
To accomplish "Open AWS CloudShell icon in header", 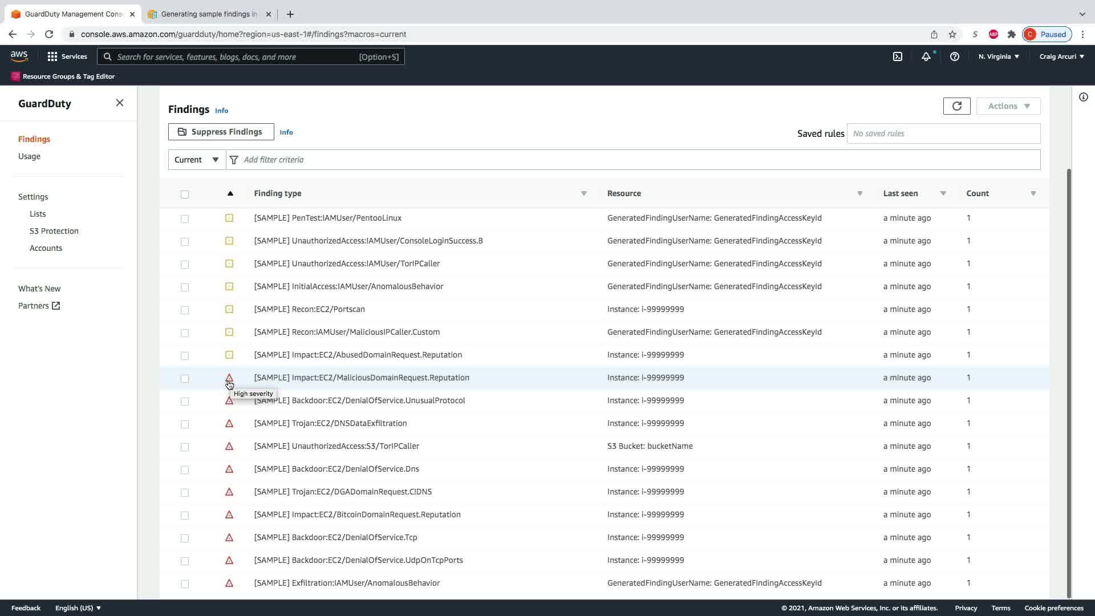I will coord(897,56).
